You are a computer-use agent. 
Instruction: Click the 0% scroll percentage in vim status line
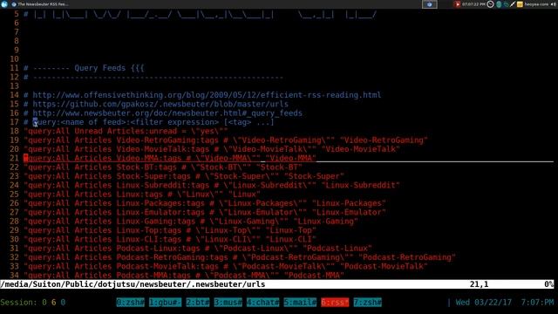click(x=548, y=284)
